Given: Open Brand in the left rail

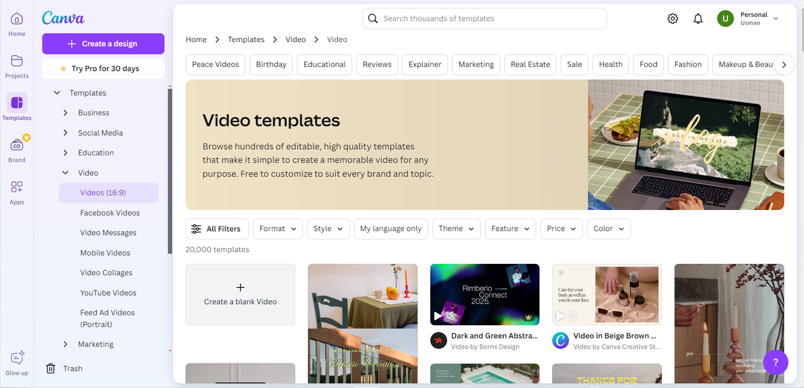Looking at the screenshot, I should (17, 150).
